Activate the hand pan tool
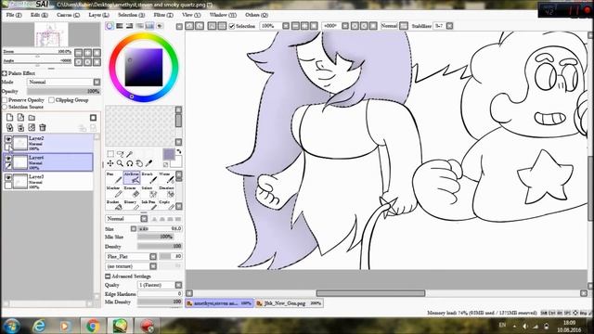This screenshot has width=594, height=334. point(139,163)
